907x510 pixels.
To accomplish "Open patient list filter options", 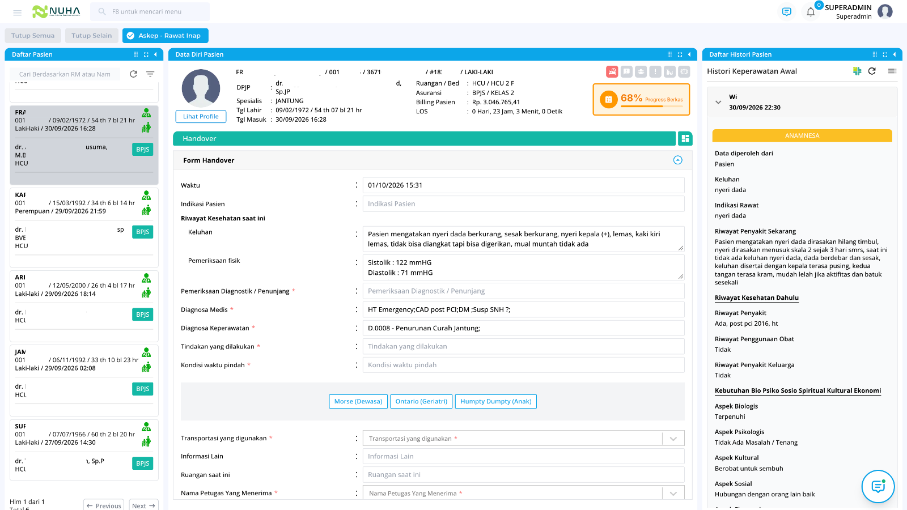I will point(150,74).
